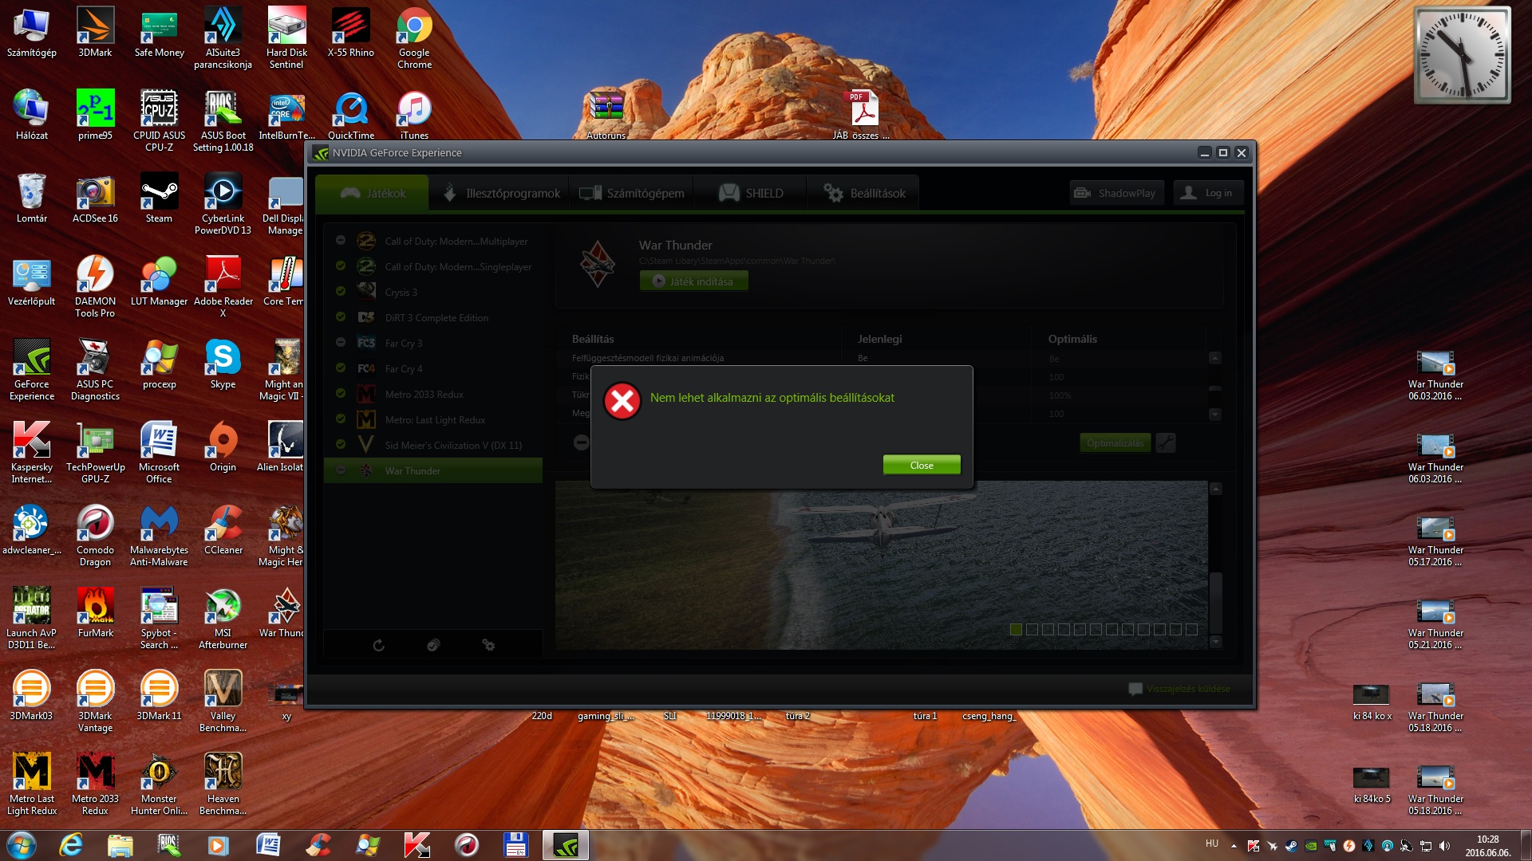Select Call of Duty: Modern...Singleplayer in game list
Image resolution: width=1532 pixels, height=861 pixels.
tap(433, 266)
